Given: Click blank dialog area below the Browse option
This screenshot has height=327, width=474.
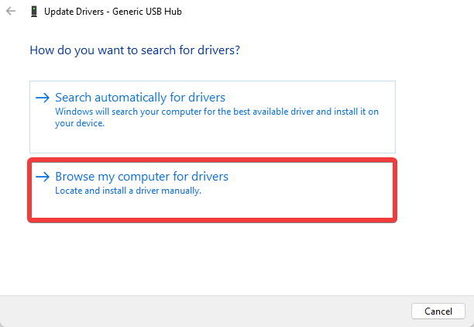Looking at the screenshot, I should pyautogui.click(x=211, y=257).
